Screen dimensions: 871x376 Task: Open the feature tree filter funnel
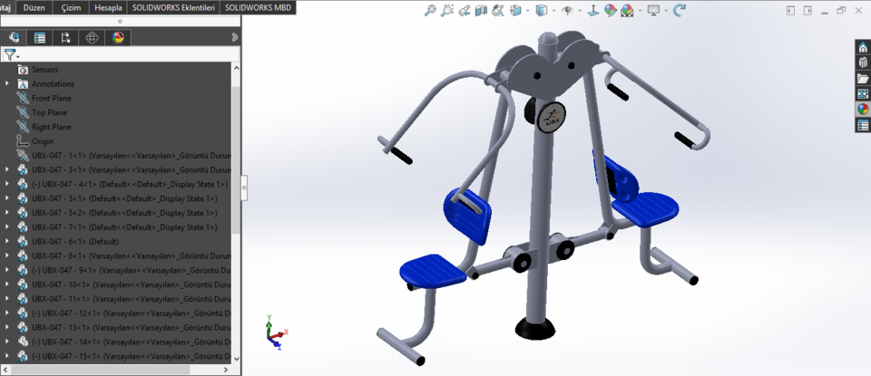coord(11,54)
